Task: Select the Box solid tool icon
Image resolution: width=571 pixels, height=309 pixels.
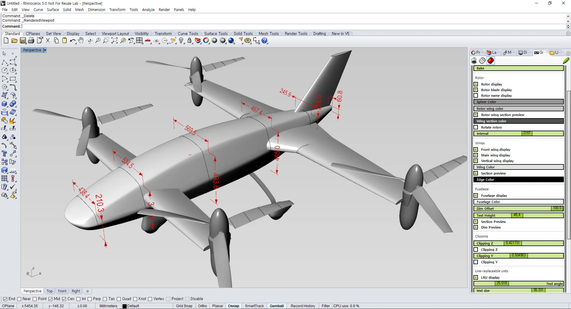Action: click(x=4, y=104)
